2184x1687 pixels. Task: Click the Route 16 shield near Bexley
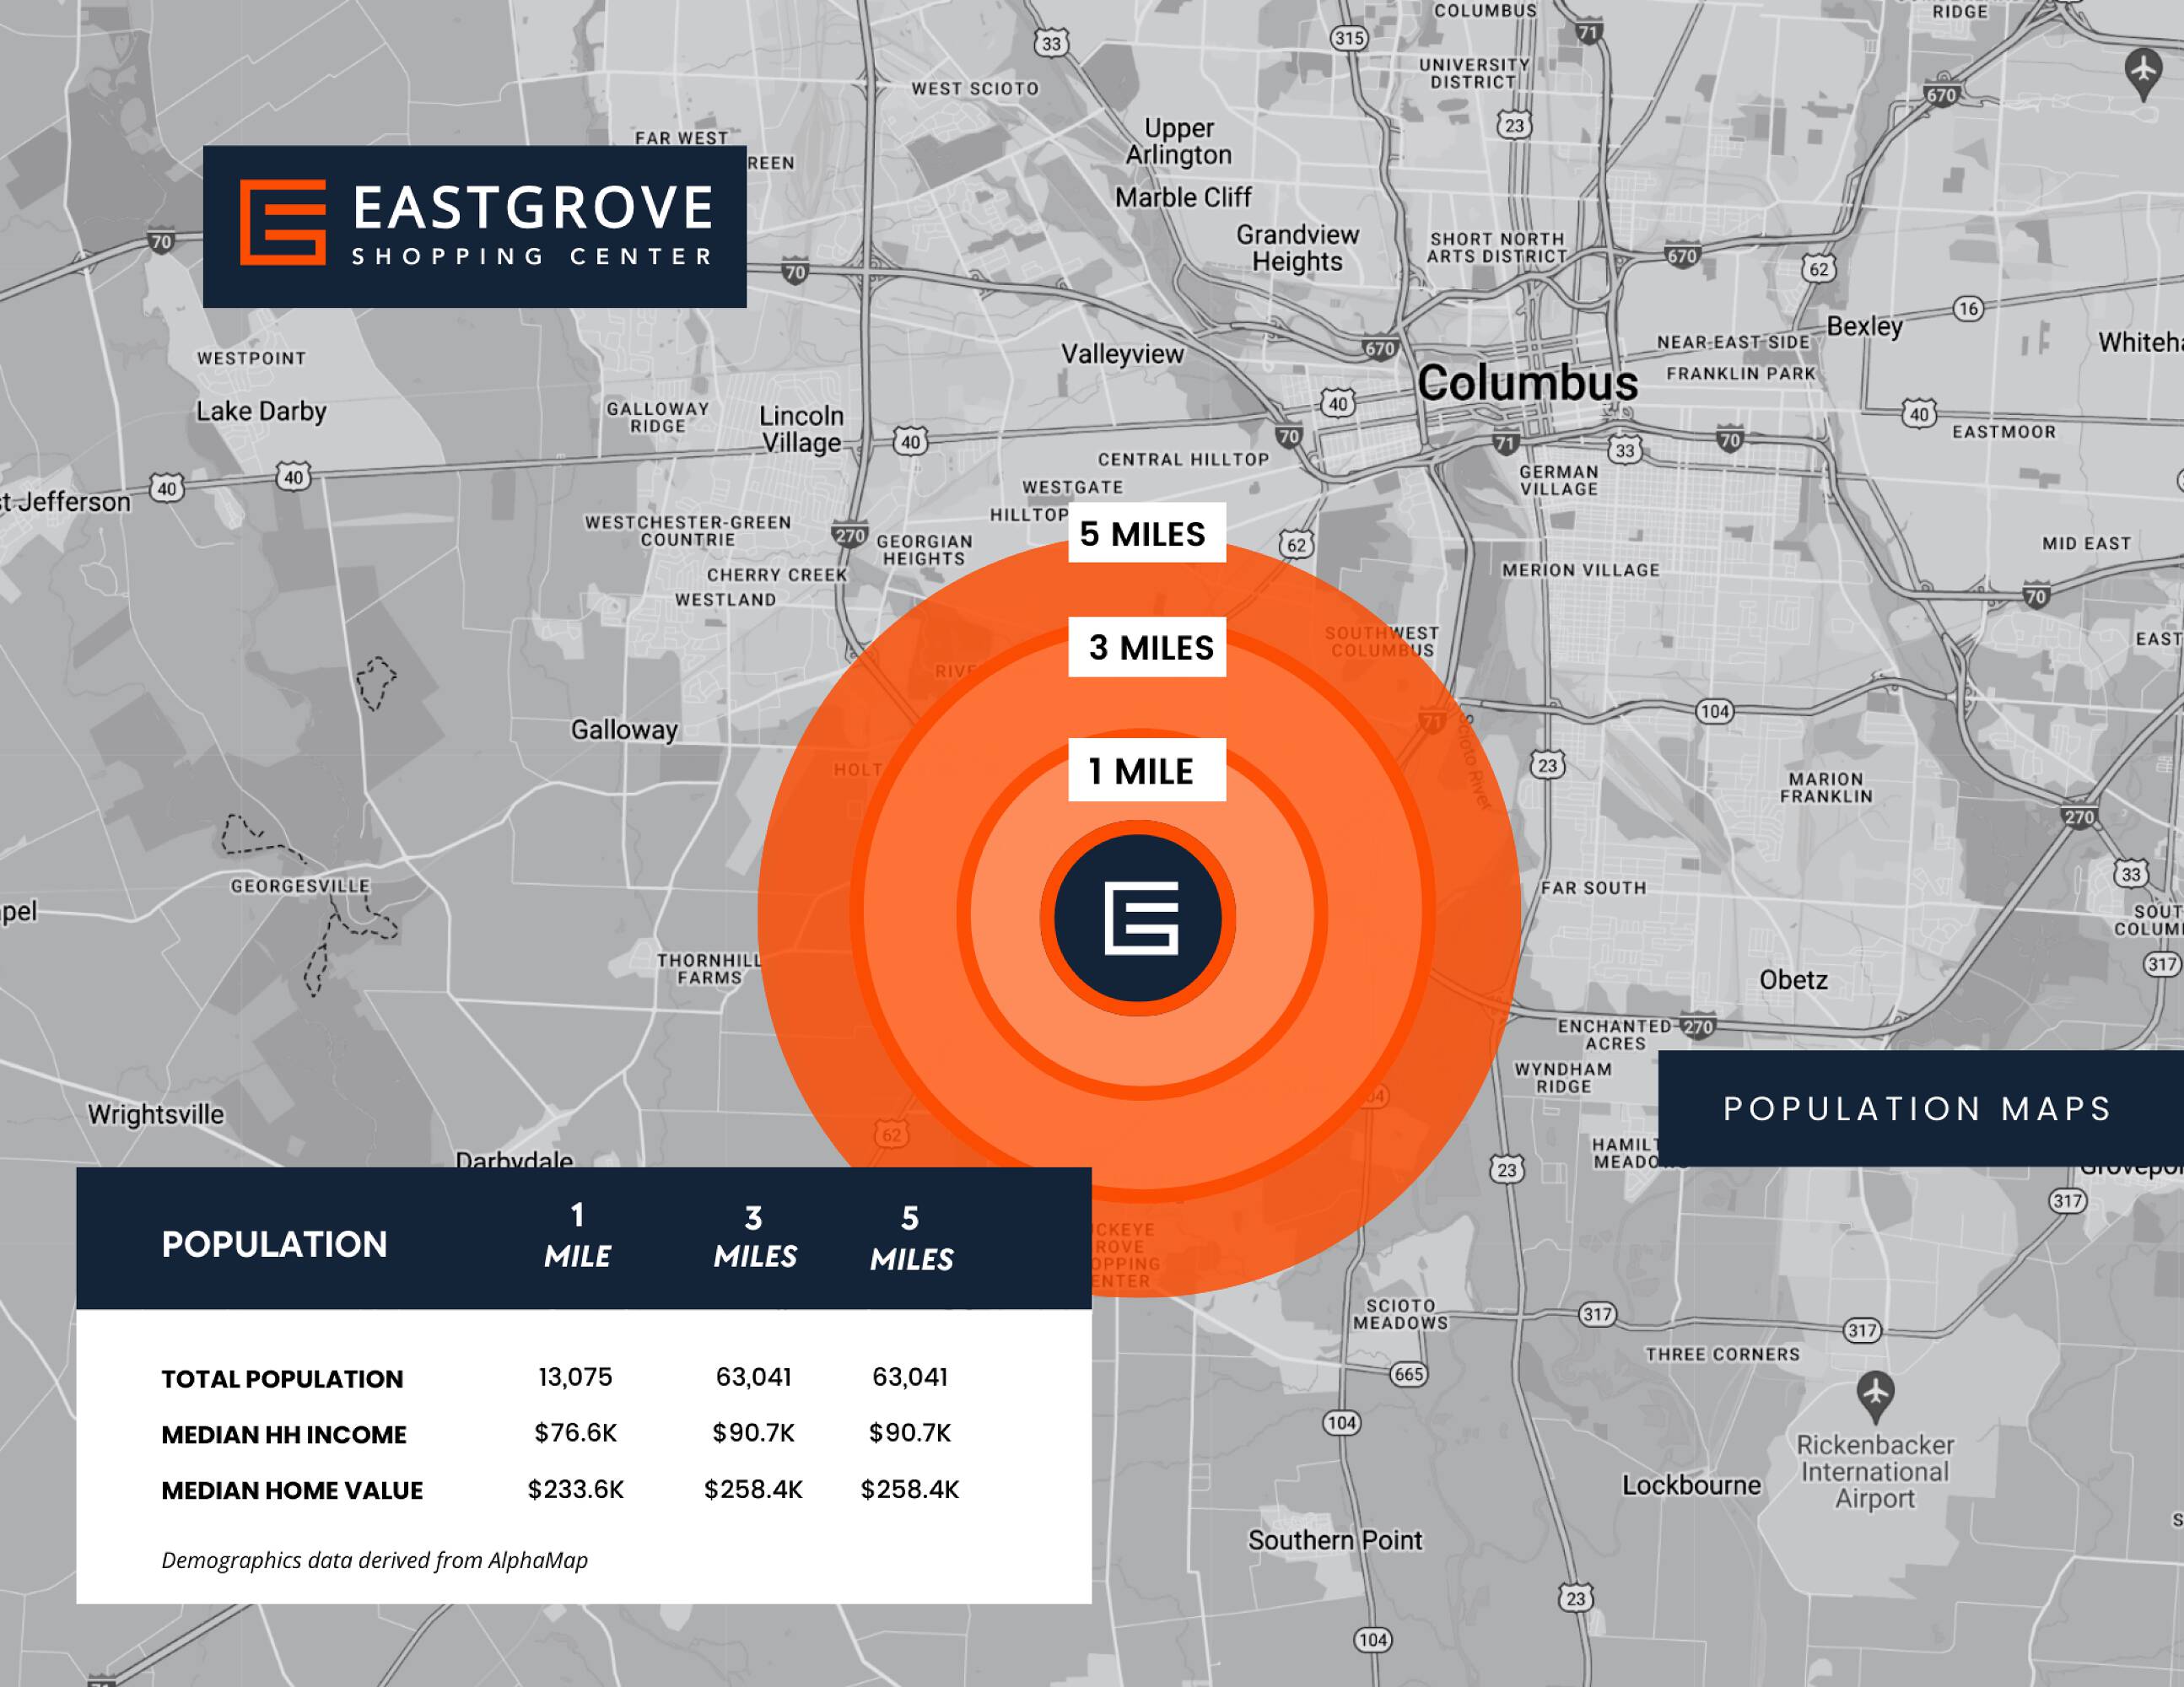tap(1969, 308)
